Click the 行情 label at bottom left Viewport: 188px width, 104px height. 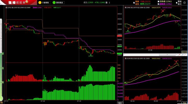[x=1, y=102]
